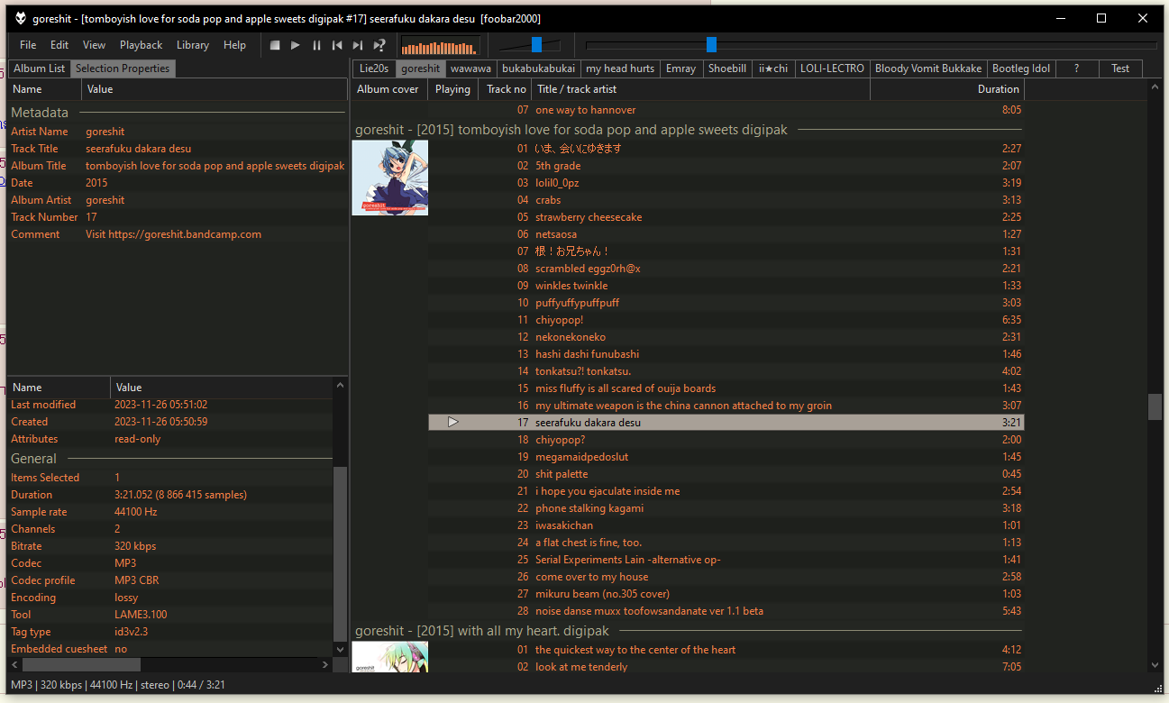Select 'the quickest way to the center of the heart'
The image size is (1169, 703).
[726, 650]
